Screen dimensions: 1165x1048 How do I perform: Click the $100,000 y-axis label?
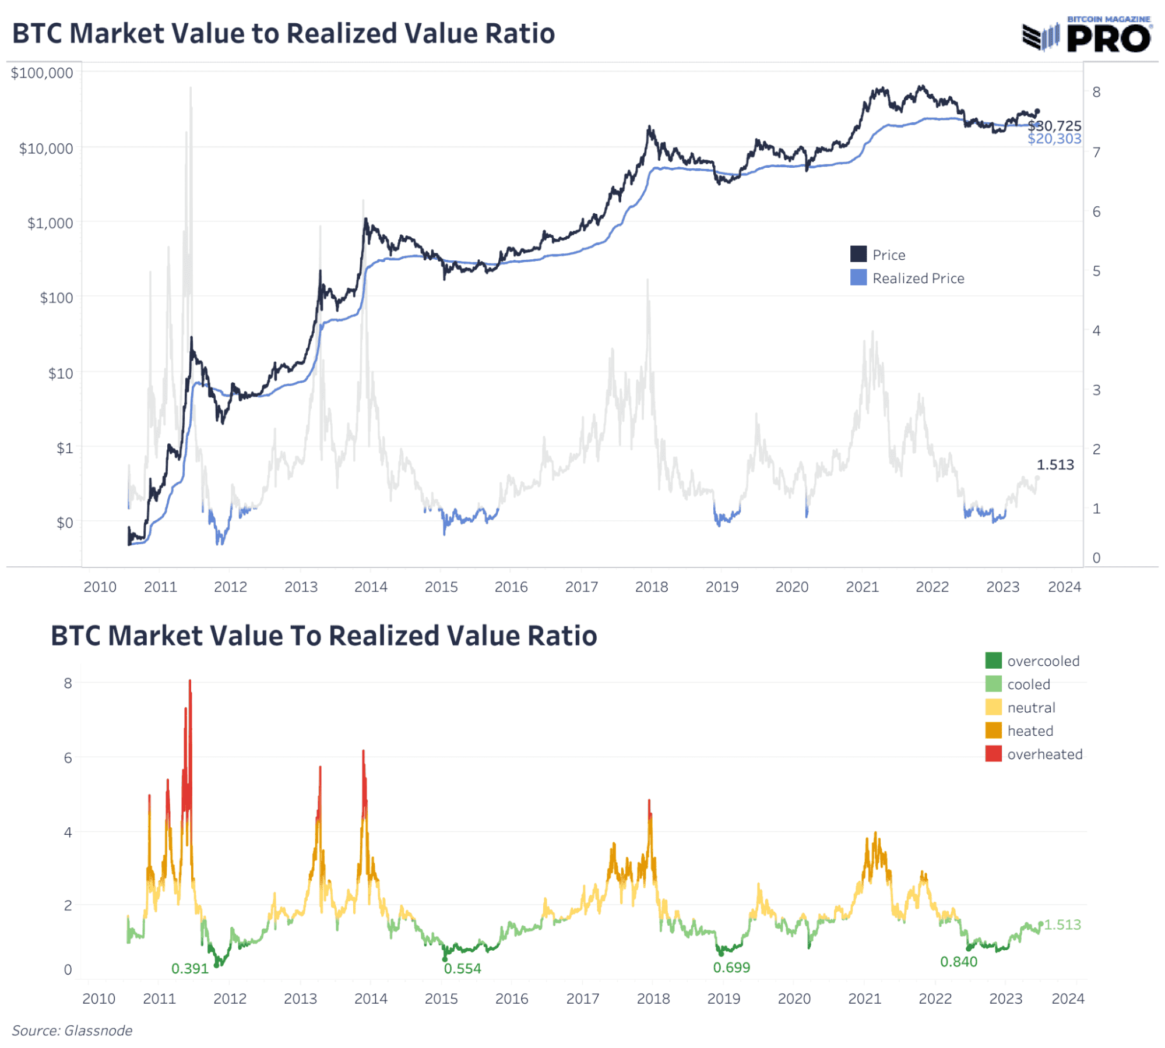pos(42,73)
